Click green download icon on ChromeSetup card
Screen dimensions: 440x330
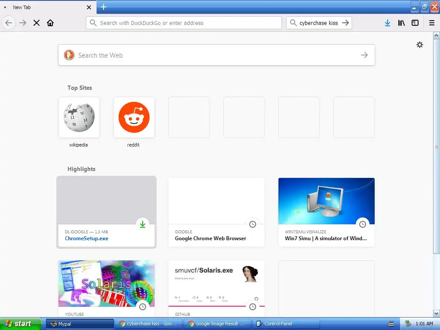point(143,224)
